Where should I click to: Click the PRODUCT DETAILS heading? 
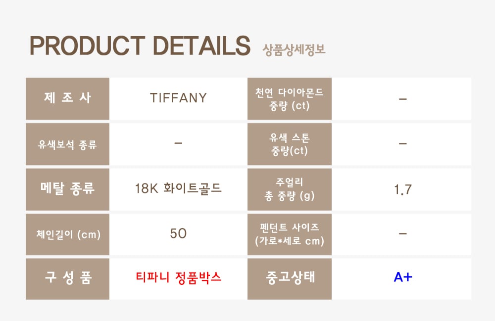[140, 46]
